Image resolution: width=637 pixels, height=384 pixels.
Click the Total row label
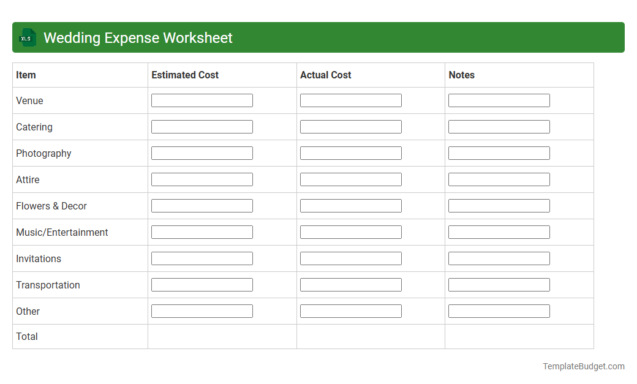coord(27,336)
